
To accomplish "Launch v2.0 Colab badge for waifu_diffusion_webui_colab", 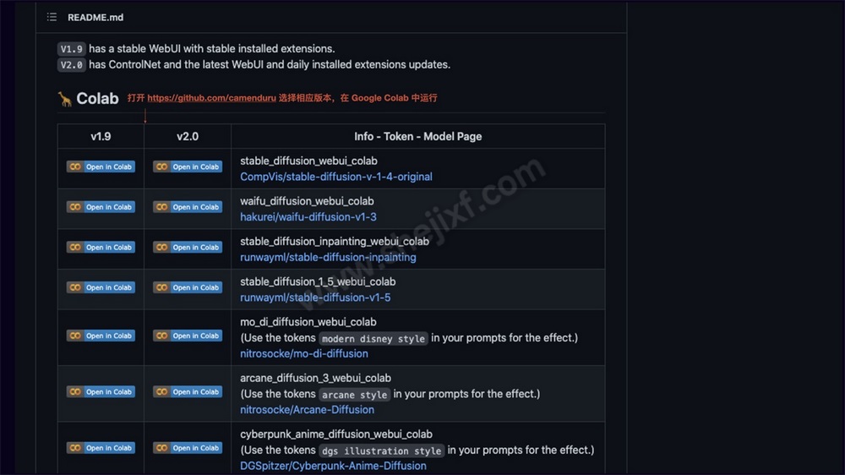I will click(187, 207).
